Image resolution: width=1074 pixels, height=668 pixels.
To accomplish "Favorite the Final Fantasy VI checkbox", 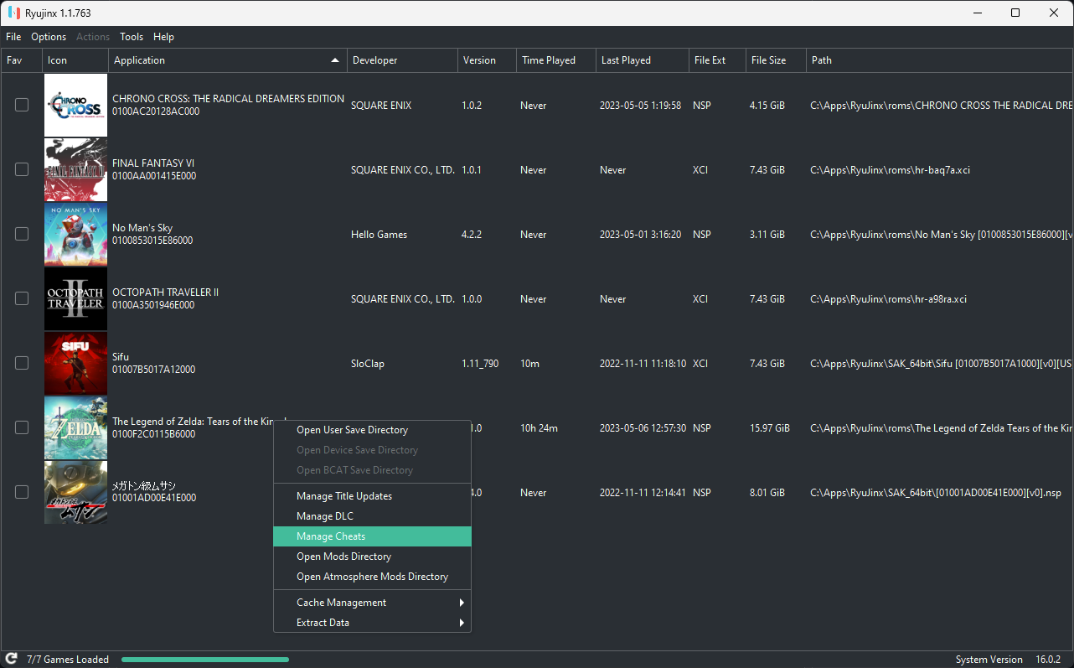I will pyautogui.click(x=22, y=169).
